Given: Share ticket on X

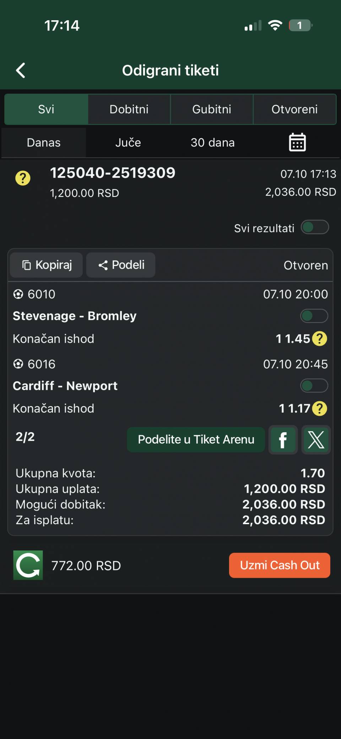Looking at the screenshot, I should (x=316, y=440).
